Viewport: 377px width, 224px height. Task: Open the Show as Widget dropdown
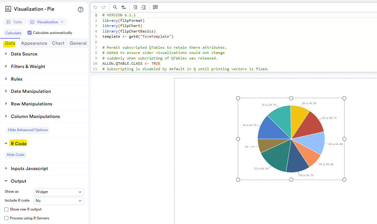click(x=59, y=192)
